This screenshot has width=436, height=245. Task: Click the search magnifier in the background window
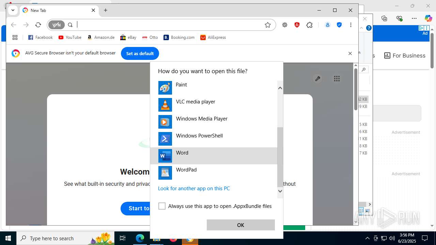(364, 69)
